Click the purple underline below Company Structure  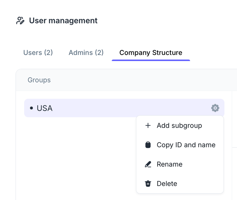click(x=151, y=60)
